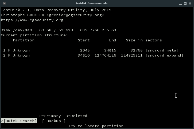This screenshot has width=194, height=129.
Task: Click the cgsecurity.org website URL
Action: point(32,20)
